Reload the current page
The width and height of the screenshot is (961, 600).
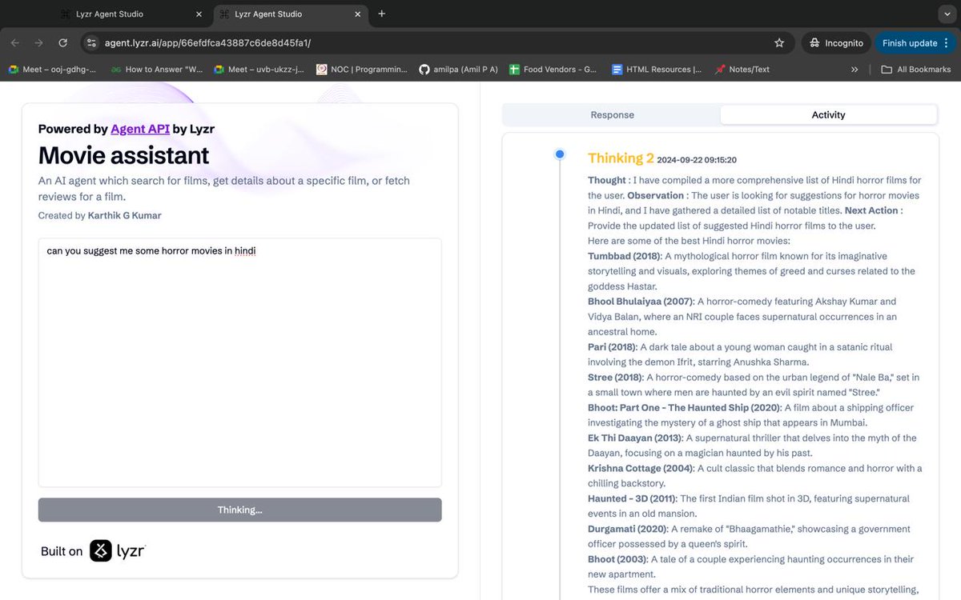pyautogui.click(x=62, y=43)
